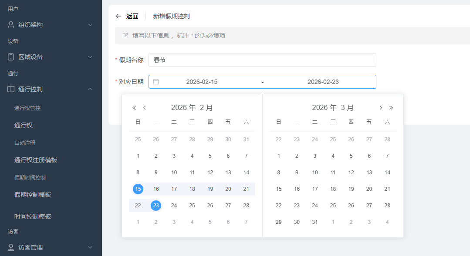
Task: Open 通行权注册模板 in the sidebar
Action: (36, 160)
